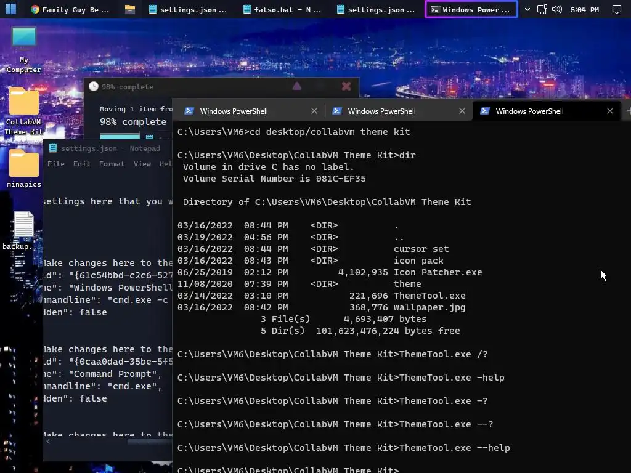Open new terminal tab plus button
631x473 pixels.
click(x=629, y=111)
